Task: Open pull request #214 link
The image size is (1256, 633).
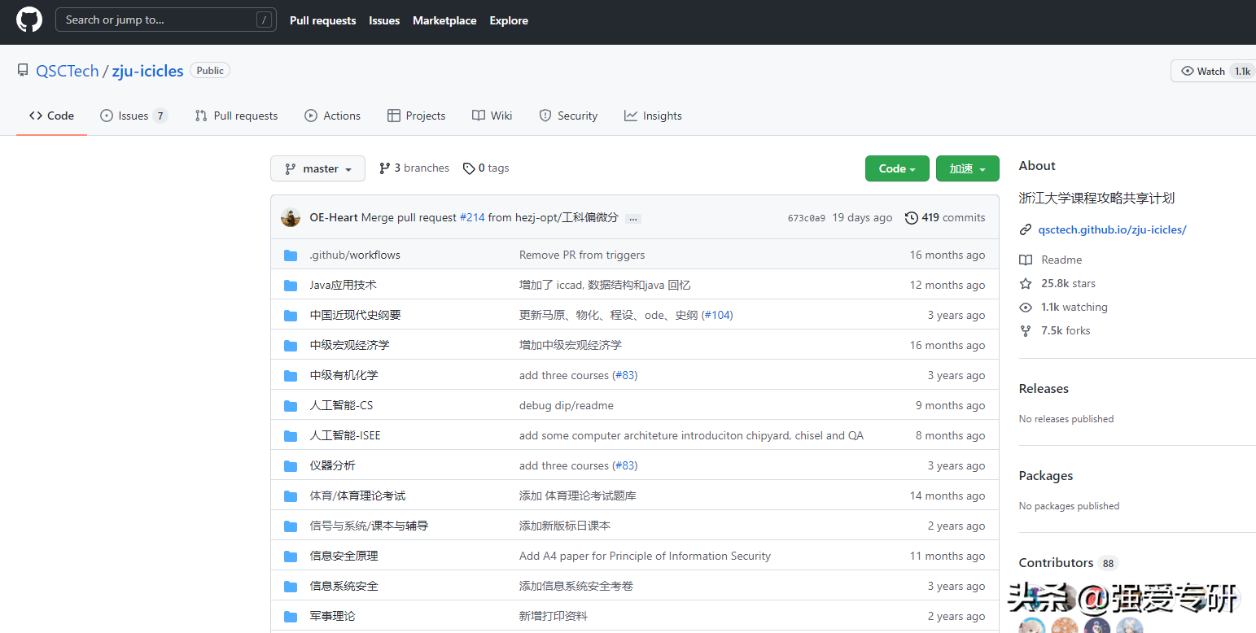Action: [x=472, y=218]
